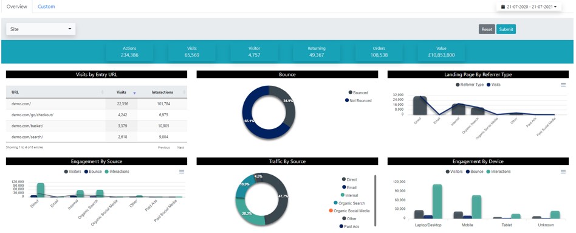Click the Traffic By Source legend scrollbar
Screen dimensions: 576x233
375,201
